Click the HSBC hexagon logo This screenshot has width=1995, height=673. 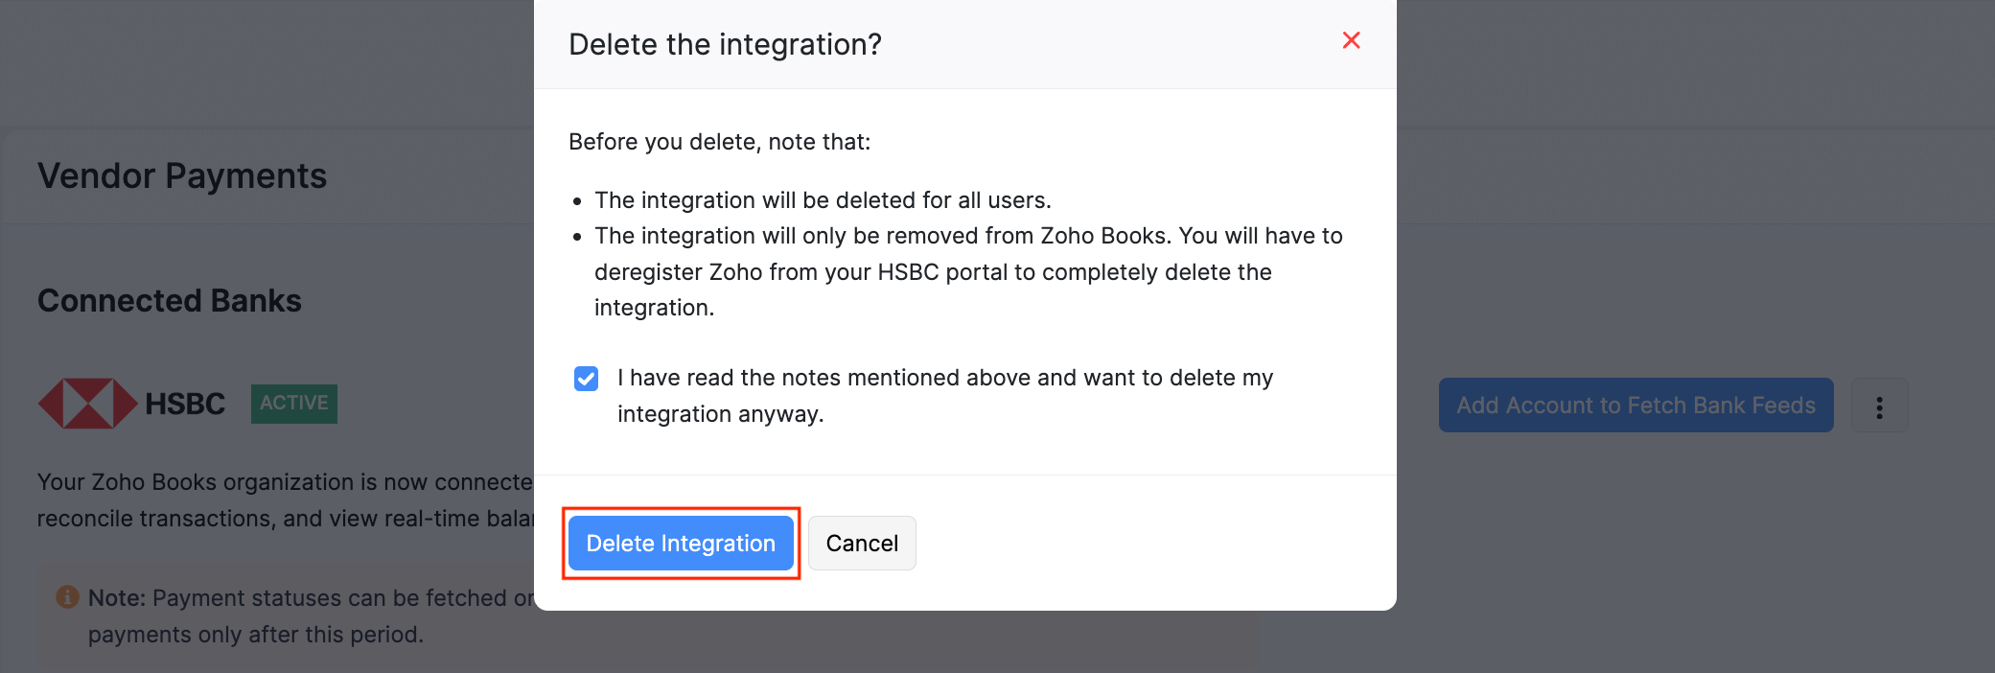pos(90,402)
